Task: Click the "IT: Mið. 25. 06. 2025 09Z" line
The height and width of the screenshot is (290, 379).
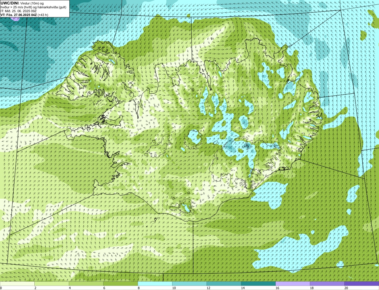Action: pyautogui.click(x=19, y=11)
